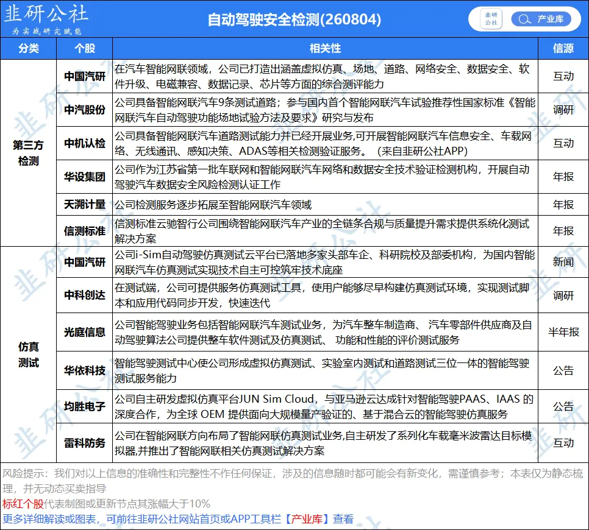
Task: Click description mentioning 9条测试道路
Action: [x=326, y=110]
